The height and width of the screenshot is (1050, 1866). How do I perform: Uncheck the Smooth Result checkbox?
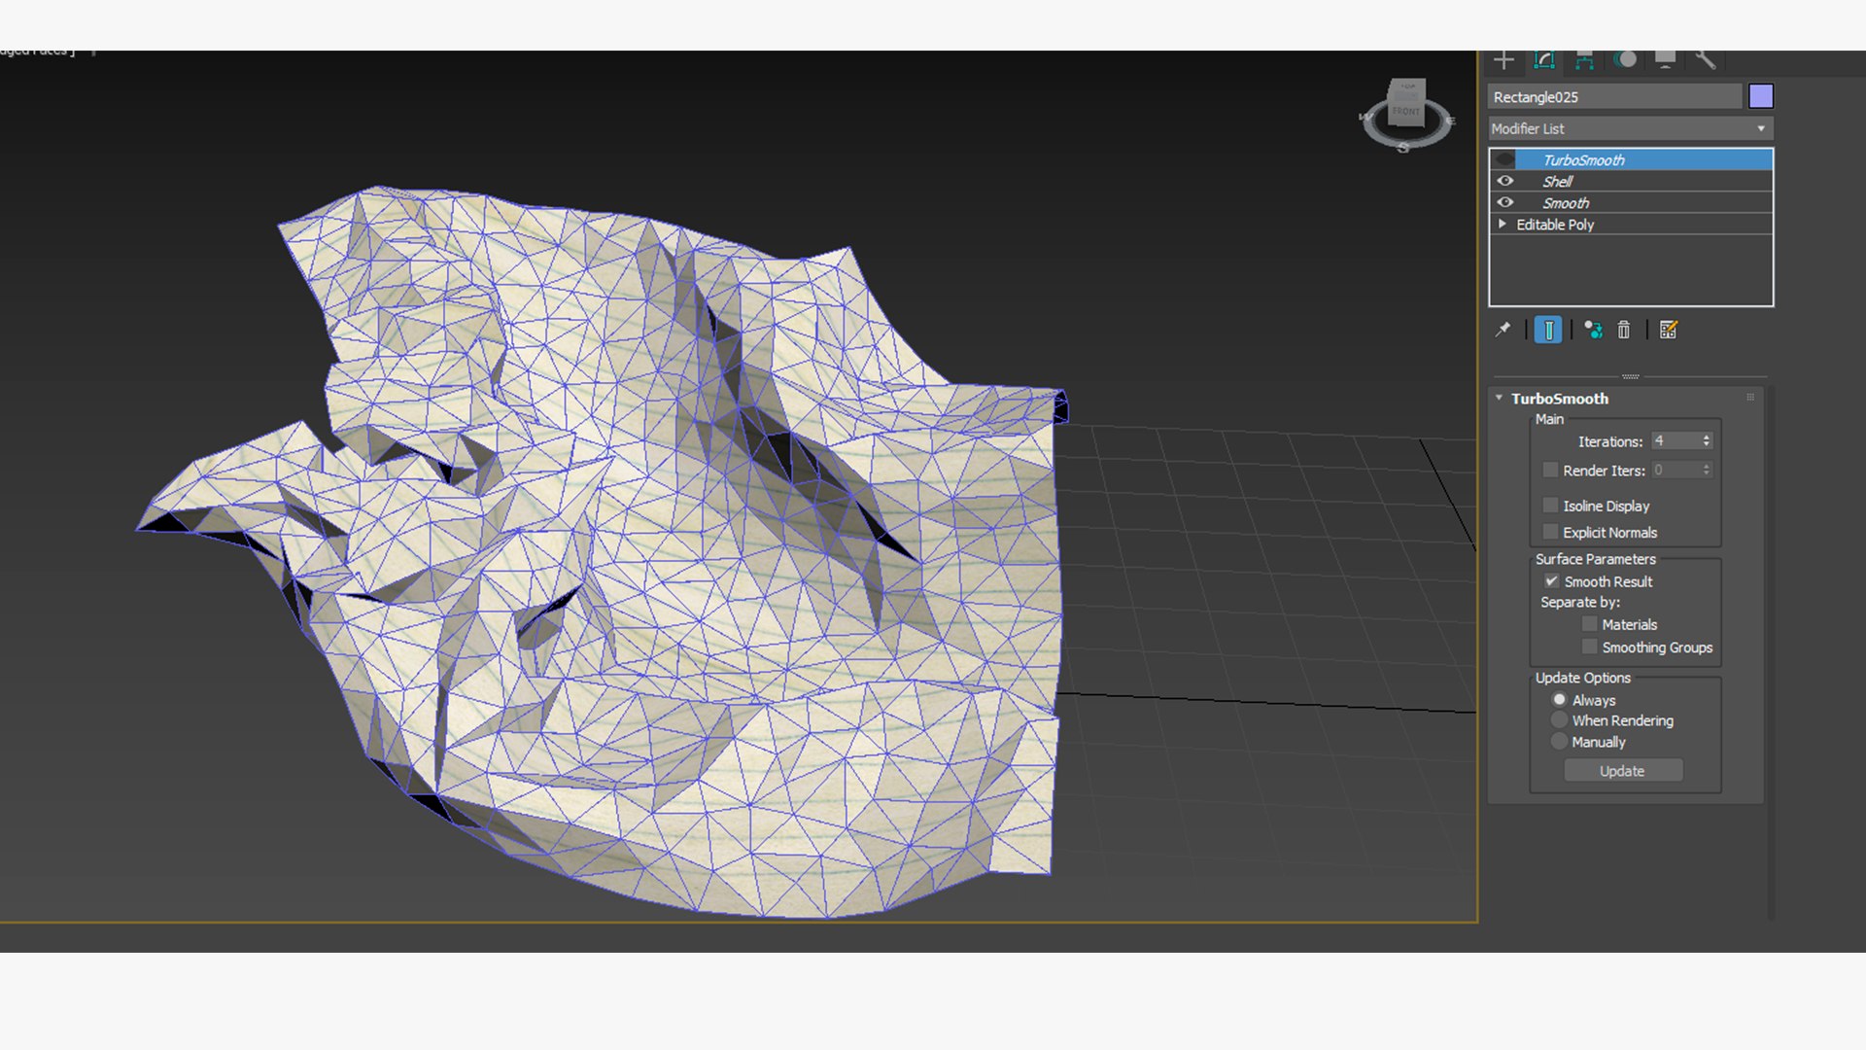[x=1551, y=580]
